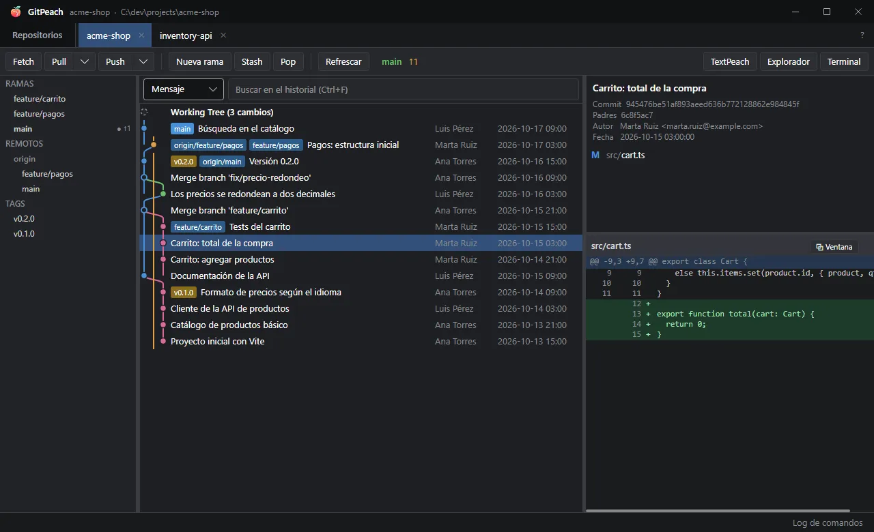Select commit Pagos: estructura inicial
The height and width of the screenshot is (532, 874).
pyautogui.click(x=361, y=145)
